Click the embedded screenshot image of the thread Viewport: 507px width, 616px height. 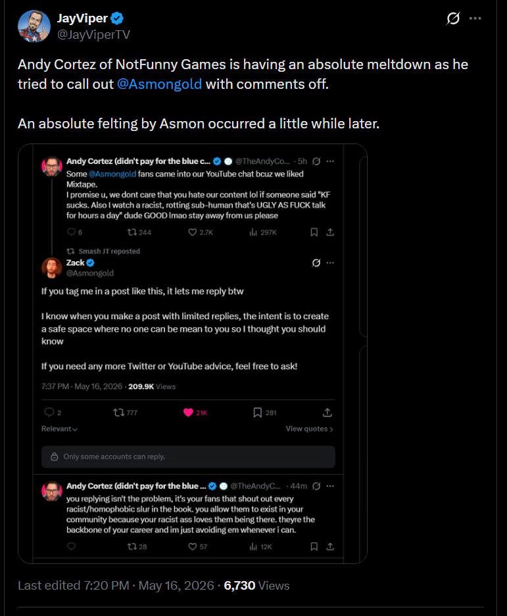192,353
